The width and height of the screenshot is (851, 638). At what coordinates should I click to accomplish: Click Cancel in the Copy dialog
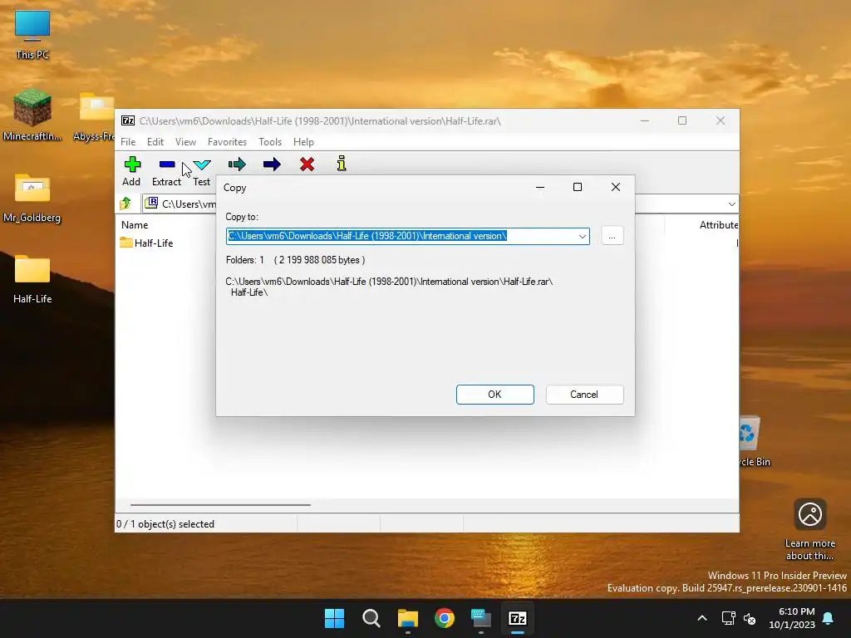click(584, 395)
